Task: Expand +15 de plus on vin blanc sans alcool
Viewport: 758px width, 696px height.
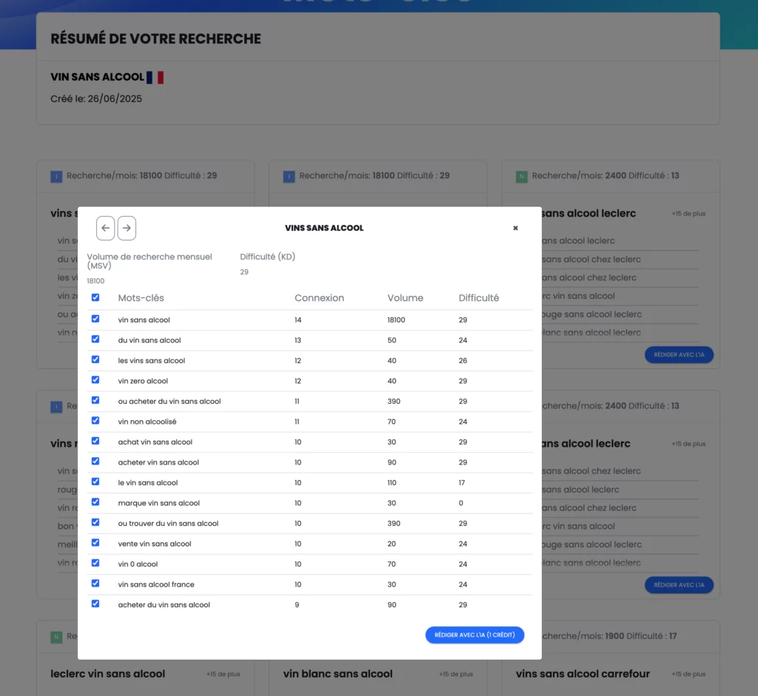Action: pos(455,674)
